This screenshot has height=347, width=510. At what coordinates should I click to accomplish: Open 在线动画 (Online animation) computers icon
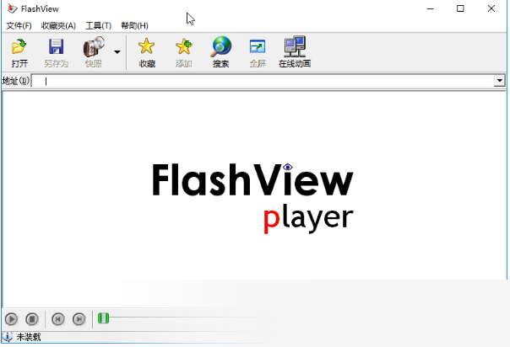pos(295,46)
